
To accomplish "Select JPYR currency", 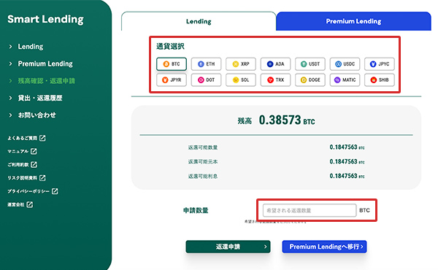I will [172, 80].
